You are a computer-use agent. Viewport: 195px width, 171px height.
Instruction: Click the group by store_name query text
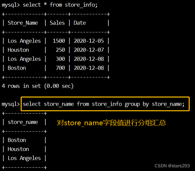103,104
